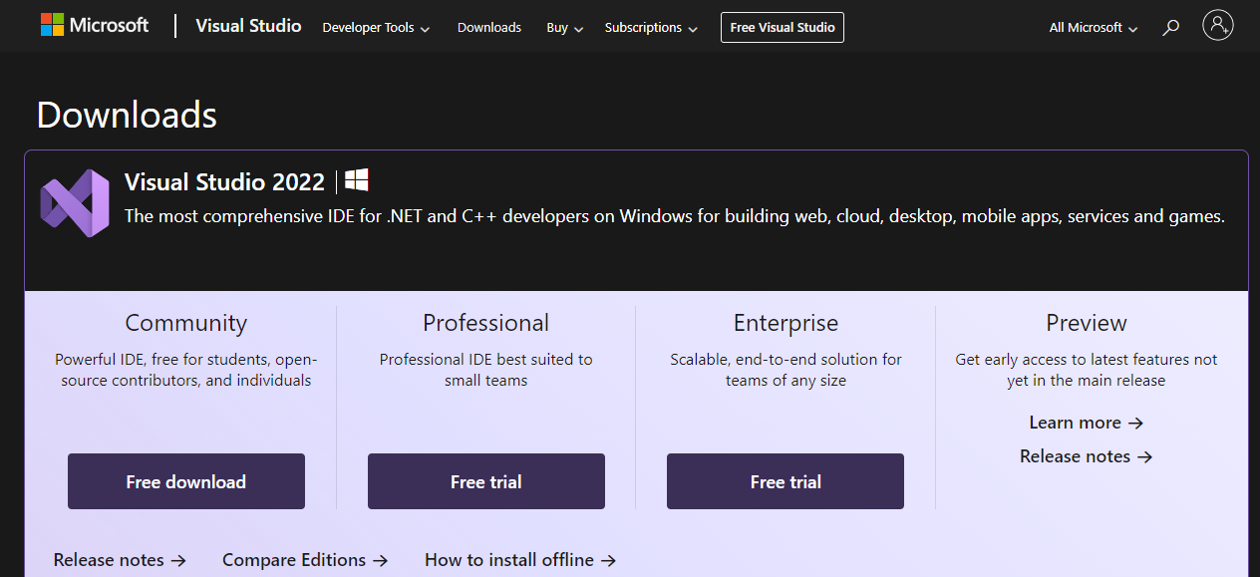Click the purple Visual Studio 2022 logo

click(x=75, y=203)
